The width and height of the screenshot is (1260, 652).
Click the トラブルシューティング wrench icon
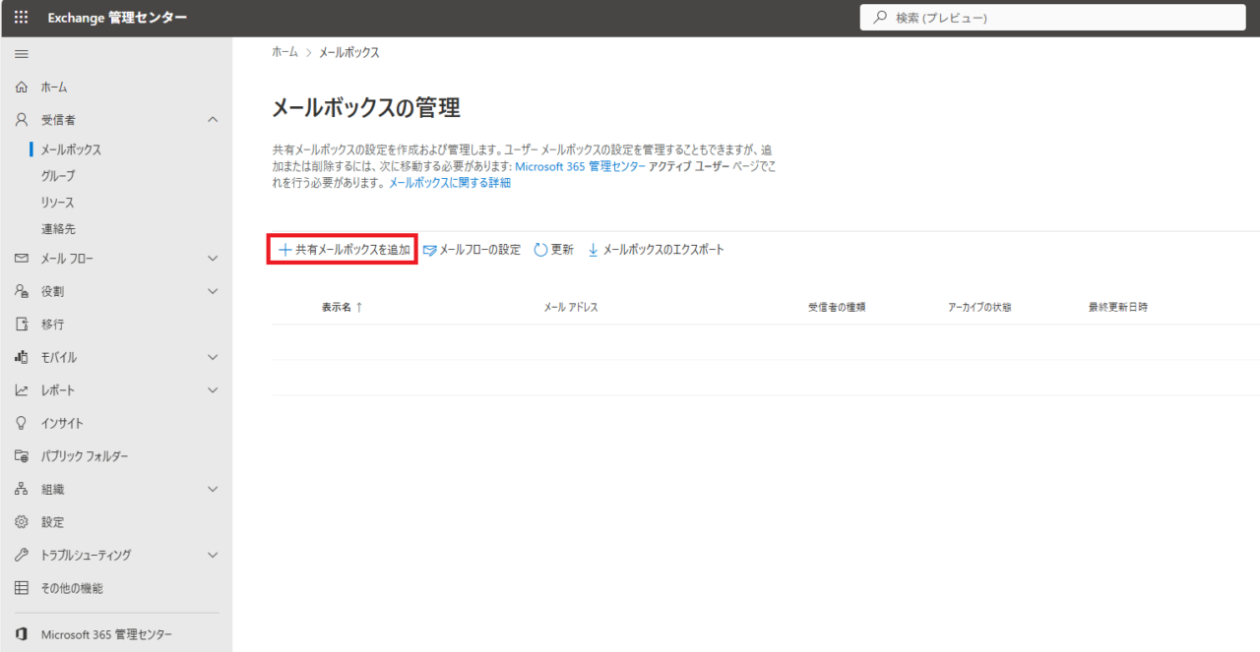click(22, 555)
